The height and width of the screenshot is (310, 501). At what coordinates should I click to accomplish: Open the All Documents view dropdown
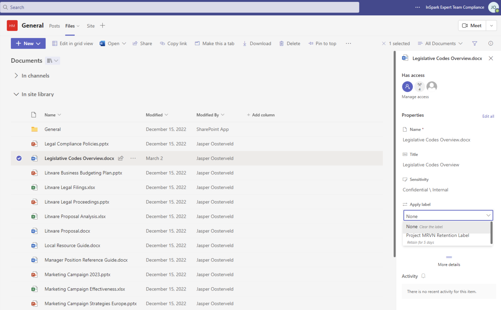440,44
